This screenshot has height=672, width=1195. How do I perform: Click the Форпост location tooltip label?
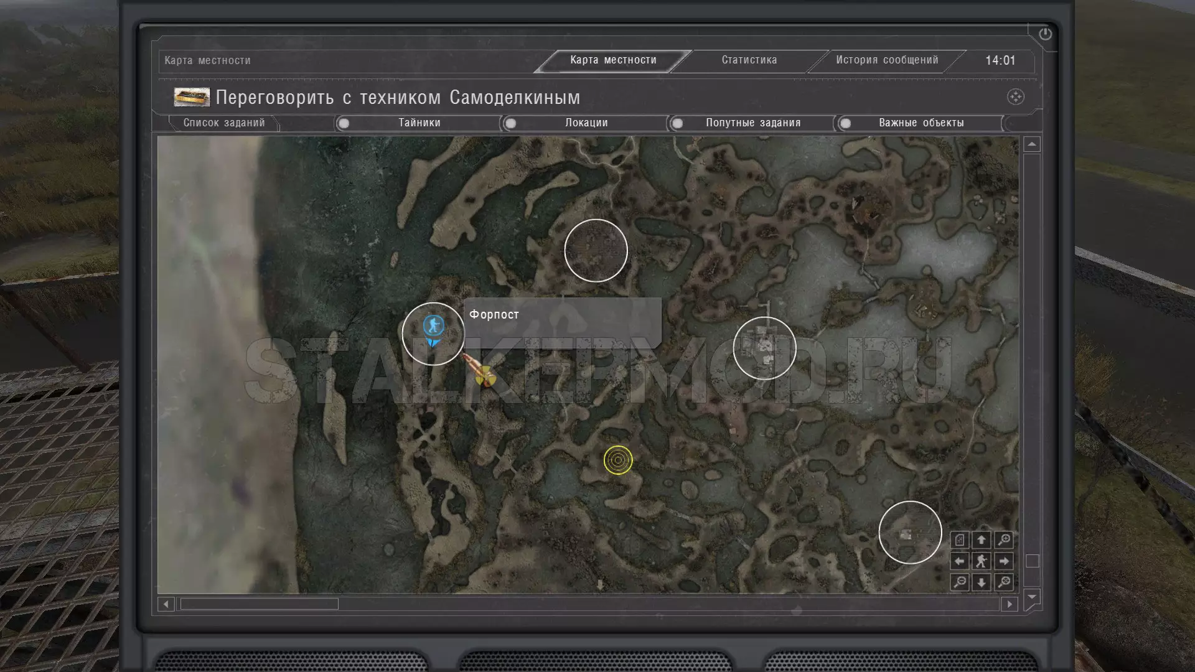pyautogui.click(x=494, y=315)
